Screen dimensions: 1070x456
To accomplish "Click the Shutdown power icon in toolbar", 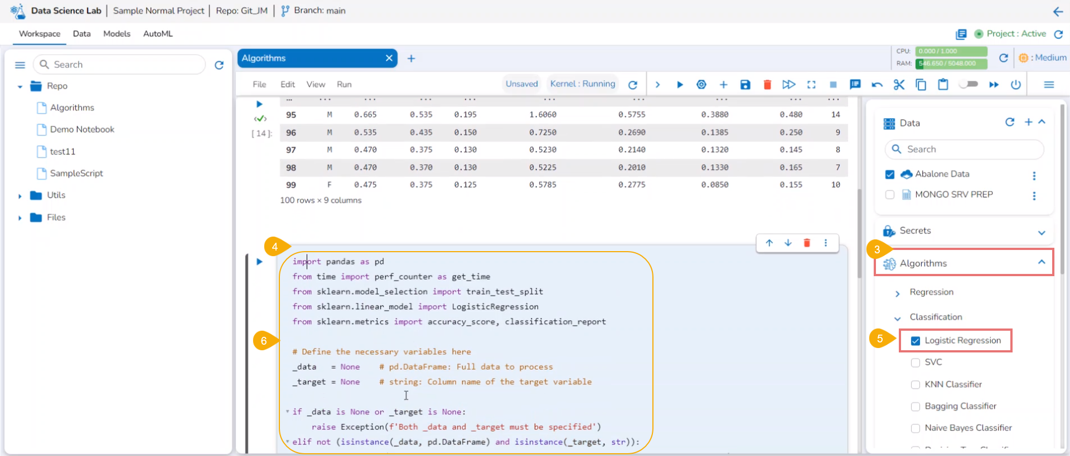I will (x=1016, y=85).
